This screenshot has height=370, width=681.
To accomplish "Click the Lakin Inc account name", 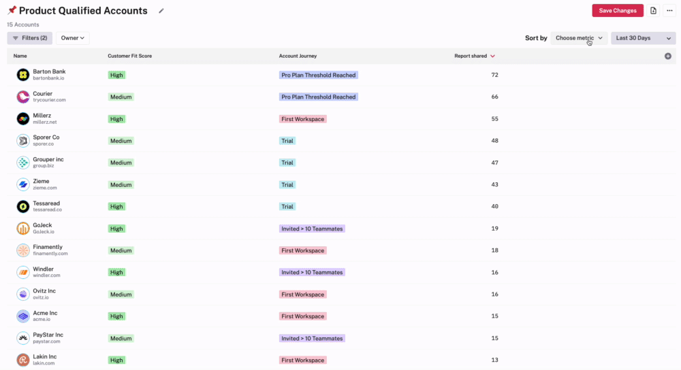I will 45,356.
